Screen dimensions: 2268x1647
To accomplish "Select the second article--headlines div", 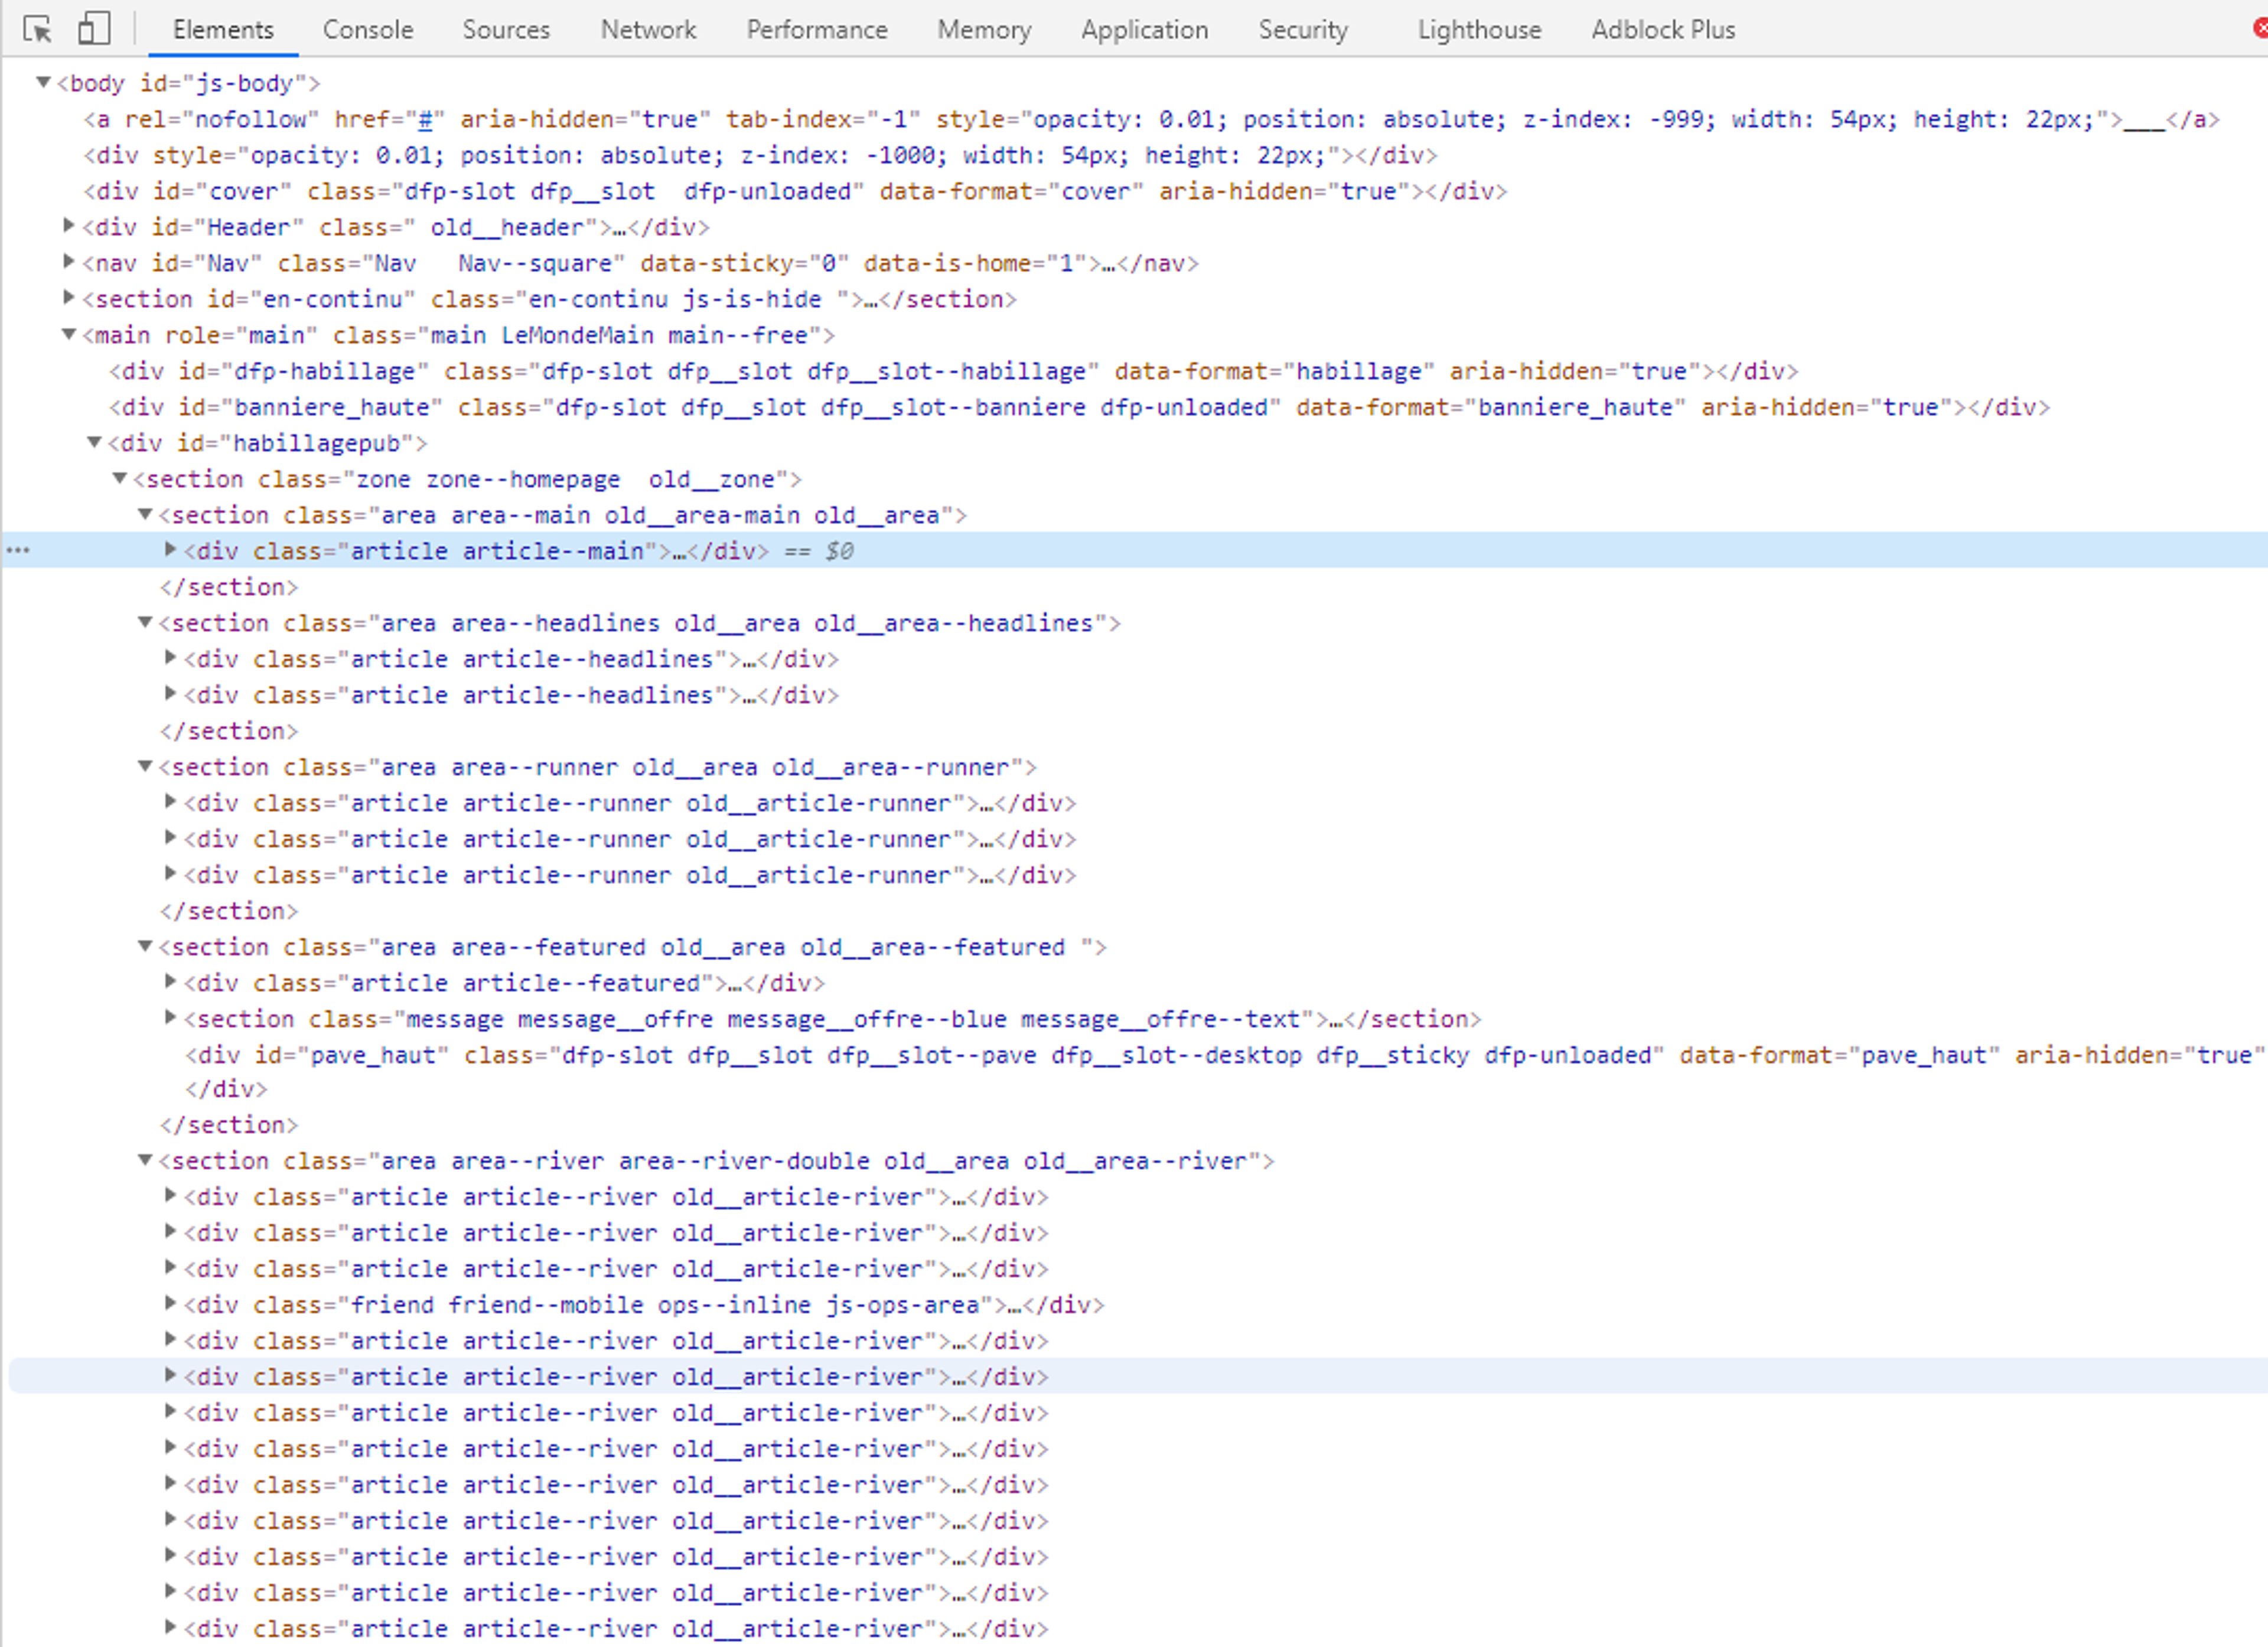I will pyautogui.click(x=511, y=695).
